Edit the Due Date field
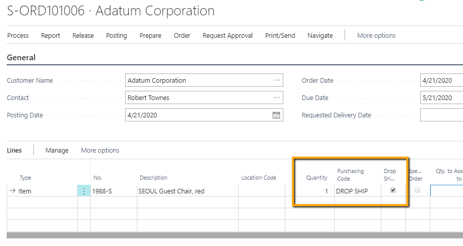The width and height of the screenshot is (463, 246). point(442,98)
